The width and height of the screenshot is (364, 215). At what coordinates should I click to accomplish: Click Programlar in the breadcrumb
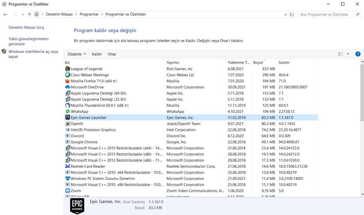tap(89, 15)
